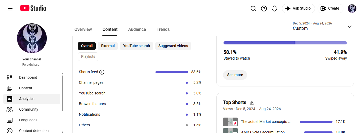This screenshot has height=133, width=358.
Task: Click the Community sidebar icon
Action: pos(10,109)
